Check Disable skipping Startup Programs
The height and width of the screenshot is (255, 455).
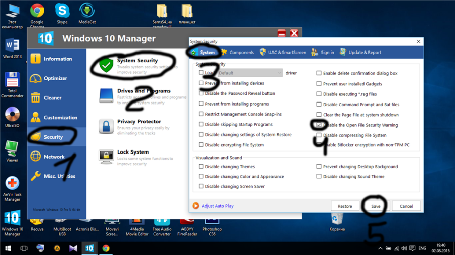coord(201,124)
